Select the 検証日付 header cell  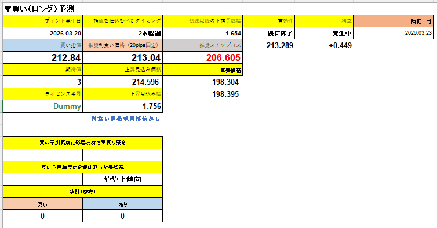(x=394, y=21)
